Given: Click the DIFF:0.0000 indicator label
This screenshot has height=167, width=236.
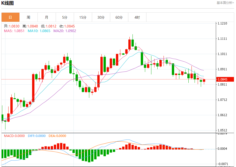Looking at the screenshot, I should 37,136.
